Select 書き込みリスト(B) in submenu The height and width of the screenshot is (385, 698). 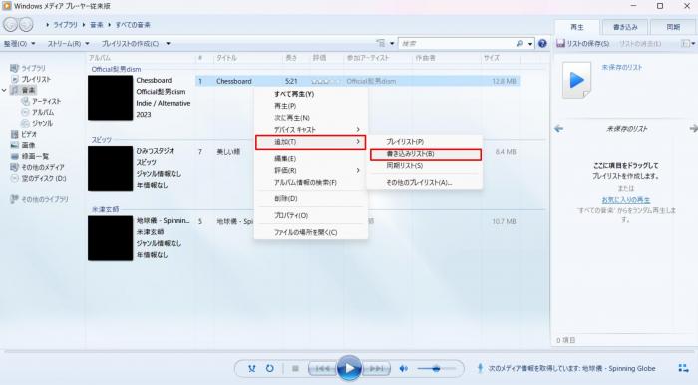tap(425, 154)
